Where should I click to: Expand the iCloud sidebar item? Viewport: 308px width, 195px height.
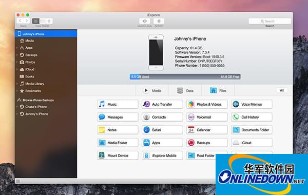click(x=17, y=69)
